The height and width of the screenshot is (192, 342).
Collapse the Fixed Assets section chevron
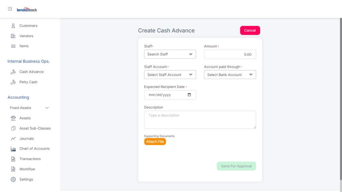point(47,108)
